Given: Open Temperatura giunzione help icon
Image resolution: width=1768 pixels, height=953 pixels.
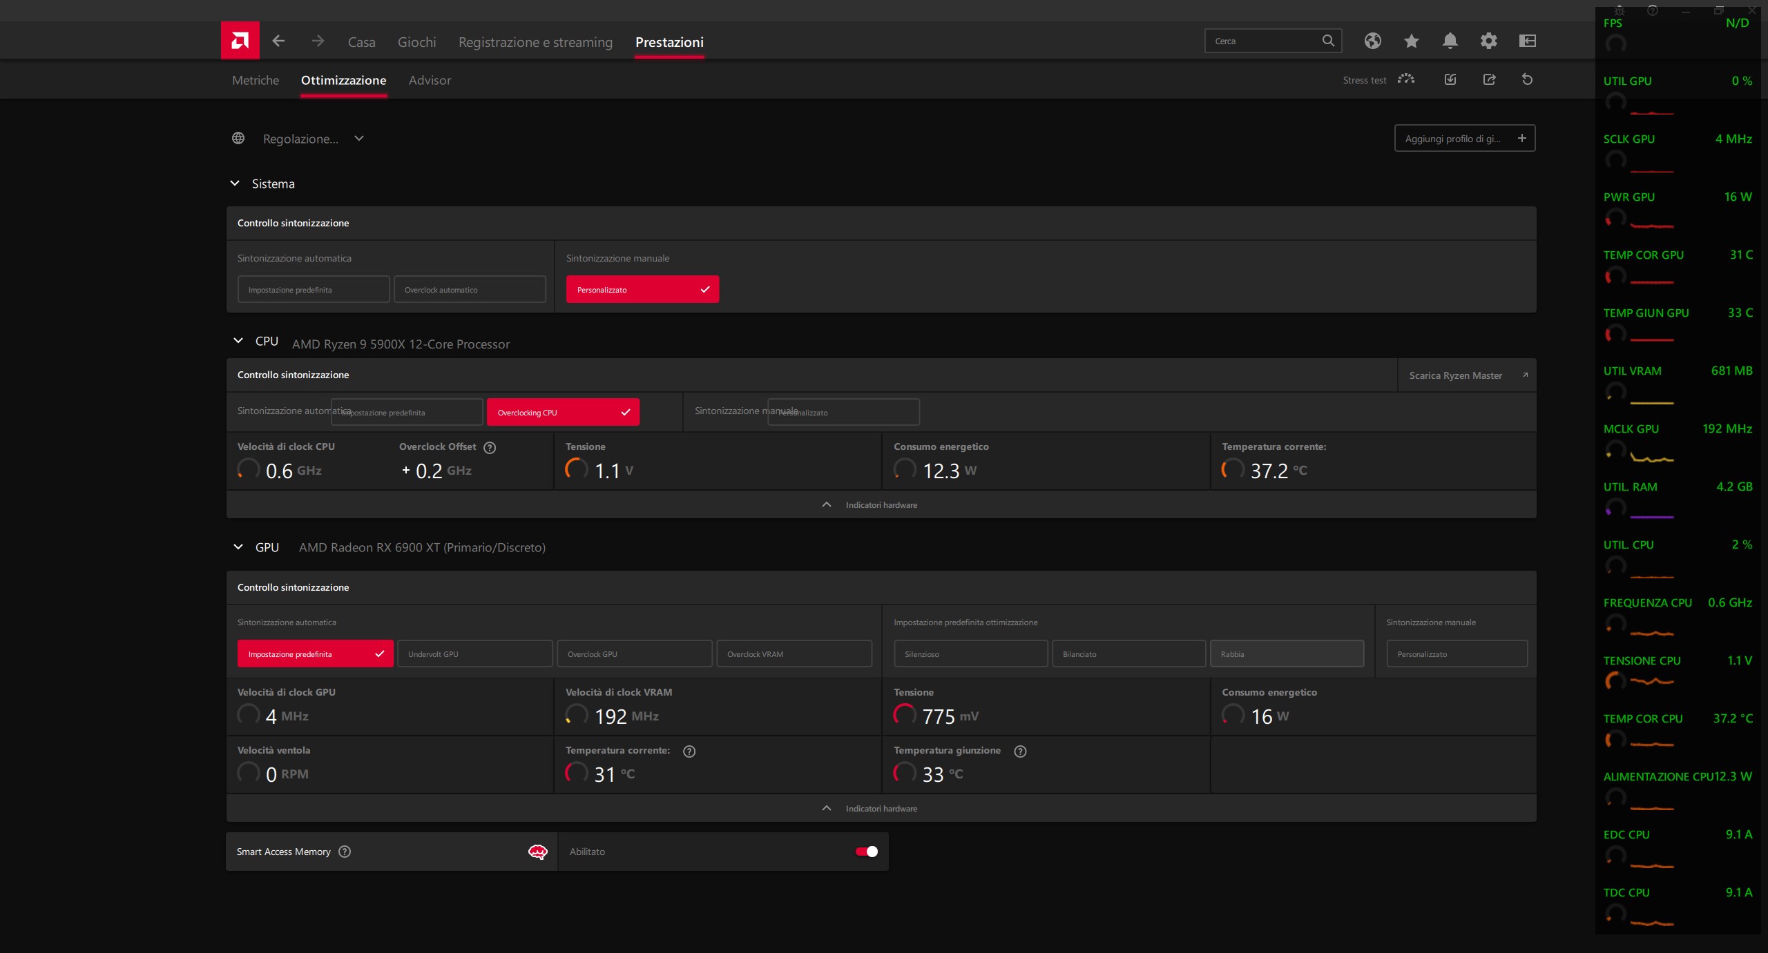Looking at the screenshot, I should coord(1020,751).
